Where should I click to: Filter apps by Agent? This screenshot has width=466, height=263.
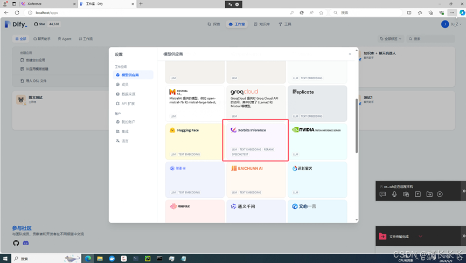65,39
